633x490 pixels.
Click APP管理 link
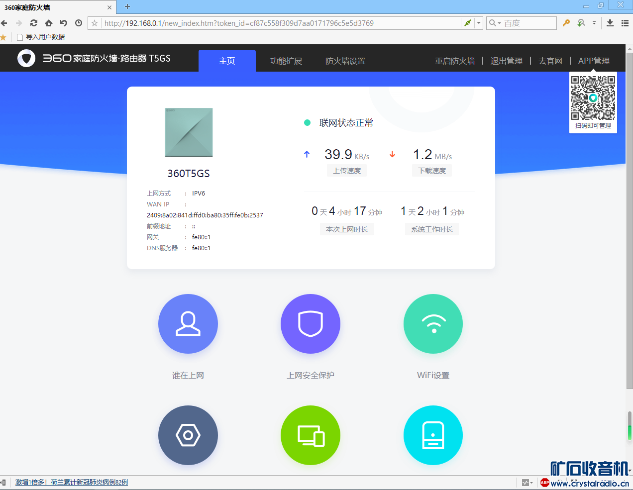tap(594, 61)
